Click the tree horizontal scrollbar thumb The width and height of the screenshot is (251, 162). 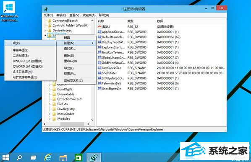tap(72, 124)
